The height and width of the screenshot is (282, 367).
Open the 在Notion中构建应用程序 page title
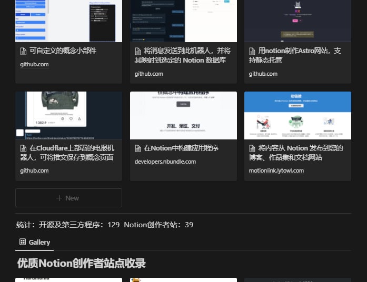pos(181,148)
